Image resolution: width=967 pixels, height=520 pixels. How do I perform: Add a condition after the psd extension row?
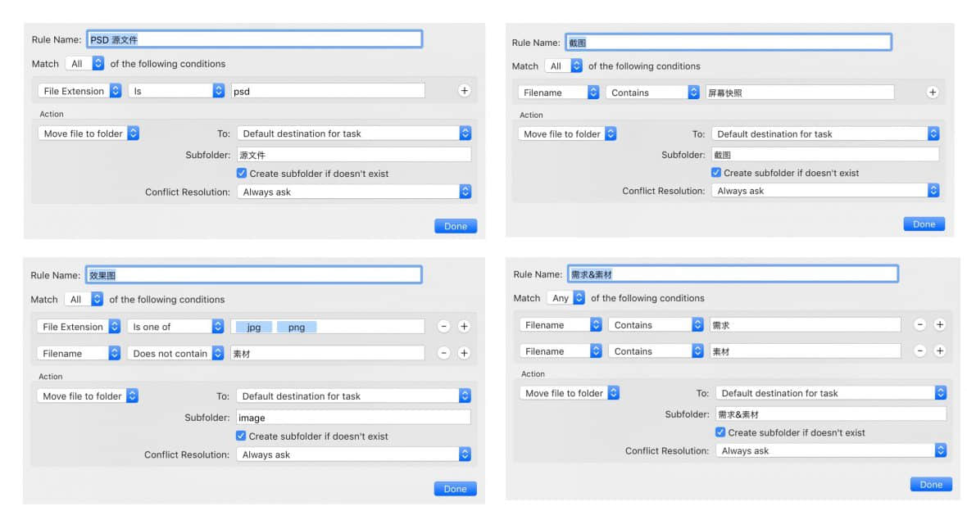[464, 91]
